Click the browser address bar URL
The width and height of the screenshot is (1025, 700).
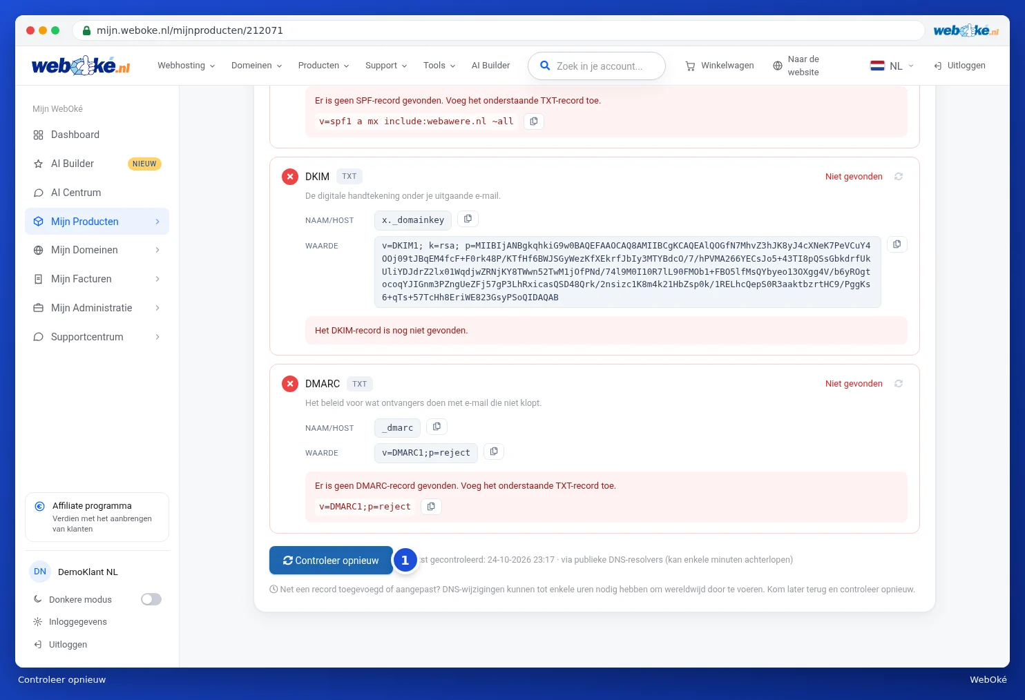(190, 30)
